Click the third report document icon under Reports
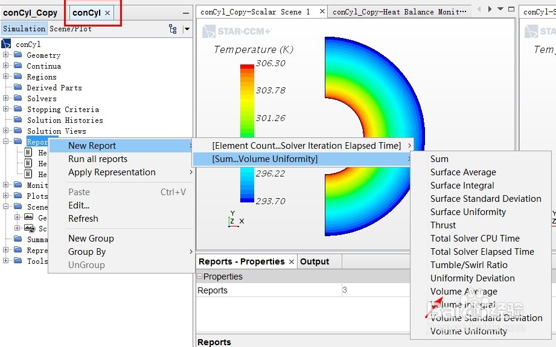 pyautogui.click(x=28, y=174)
